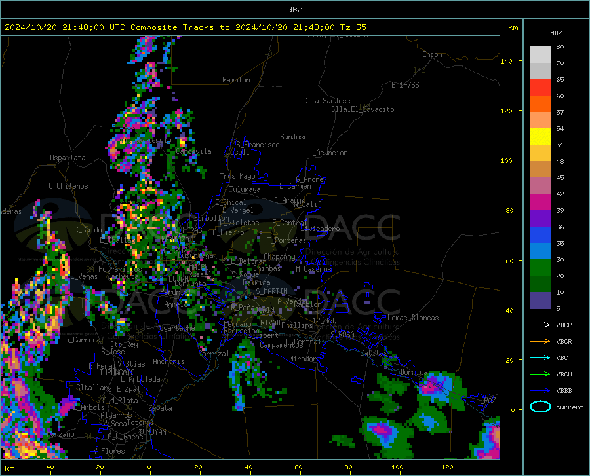Click the 'Encon' map label
590x476 pixels.
(x=432, y=54)
